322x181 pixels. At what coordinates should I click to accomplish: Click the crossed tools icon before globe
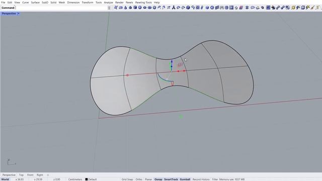click(x=298, y=8)
